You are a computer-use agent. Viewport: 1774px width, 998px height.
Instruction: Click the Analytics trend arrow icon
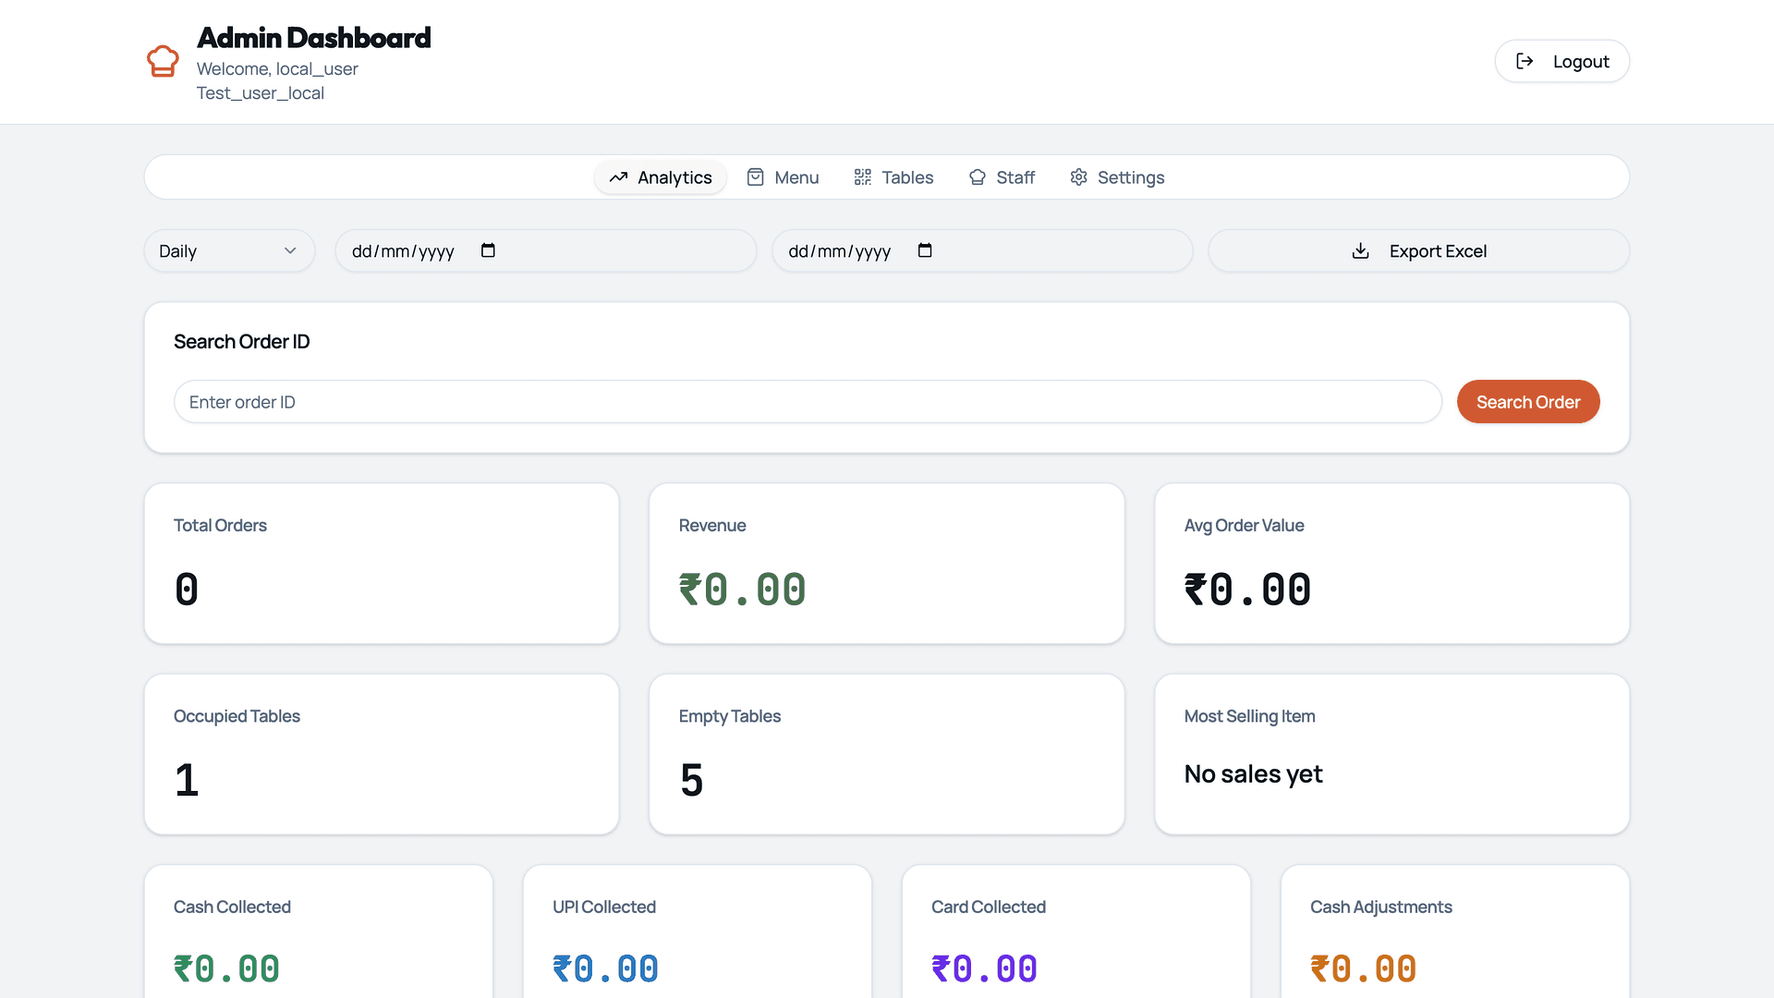(x=618, y=177)
